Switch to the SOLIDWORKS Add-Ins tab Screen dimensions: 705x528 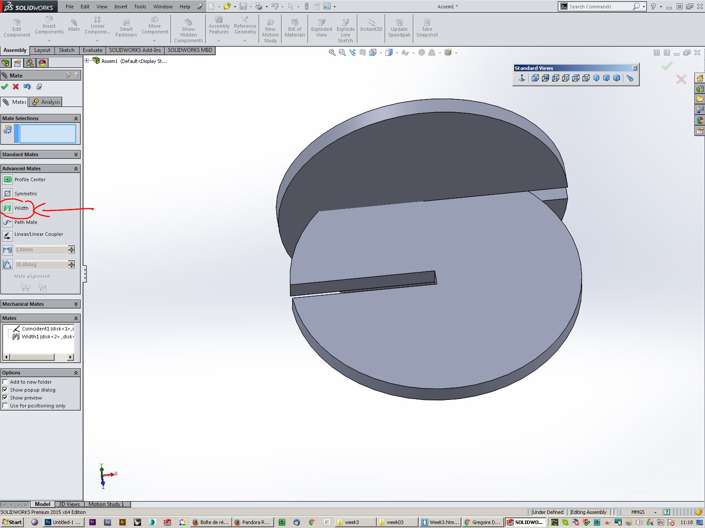tap(135, 50)
